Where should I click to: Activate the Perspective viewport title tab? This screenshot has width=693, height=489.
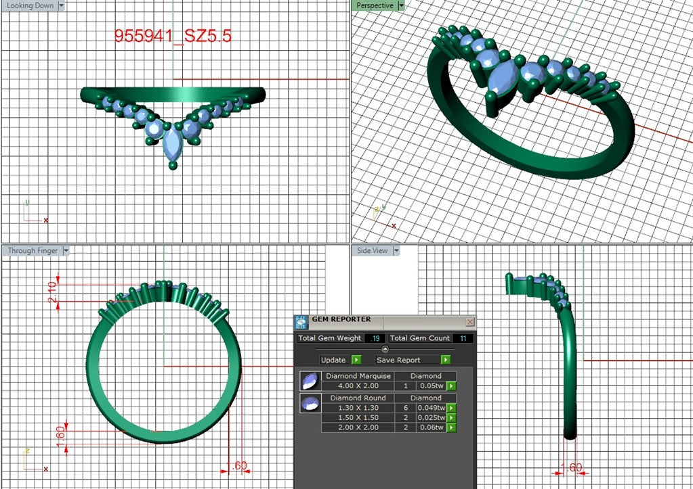(x=375, y=5)
